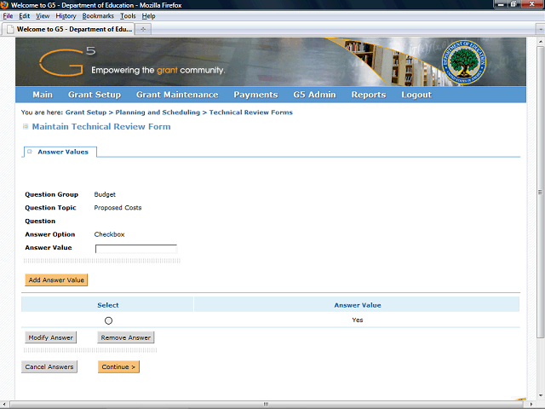Viewport: 545px width, 409px height.
Task: Click the G5 logo in the banner
Action: pos(67,62)
